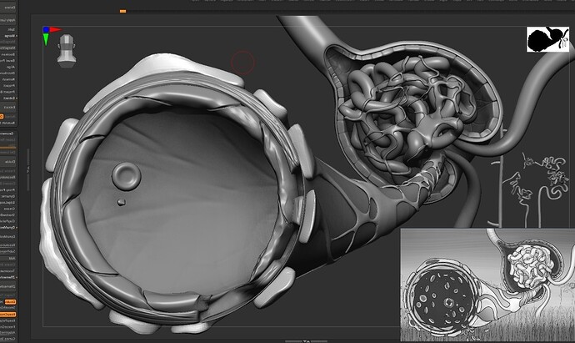Expand the Distribute section
The height and width of the screenshot is (343, 575).
[8, 73]
